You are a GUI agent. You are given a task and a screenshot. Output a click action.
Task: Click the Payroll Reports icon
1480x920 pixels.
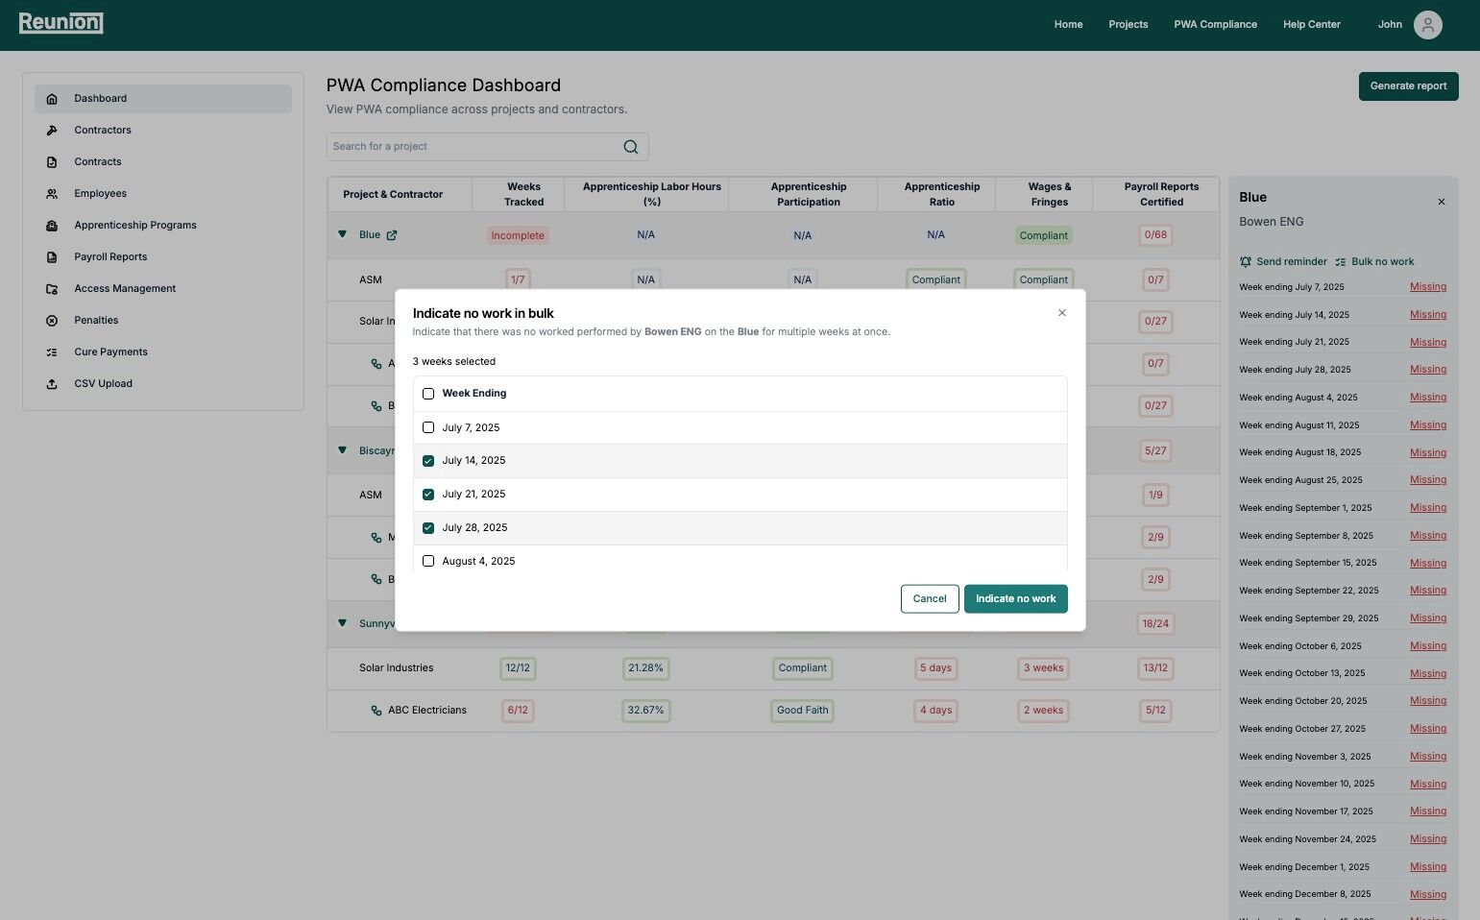point(52,257)
